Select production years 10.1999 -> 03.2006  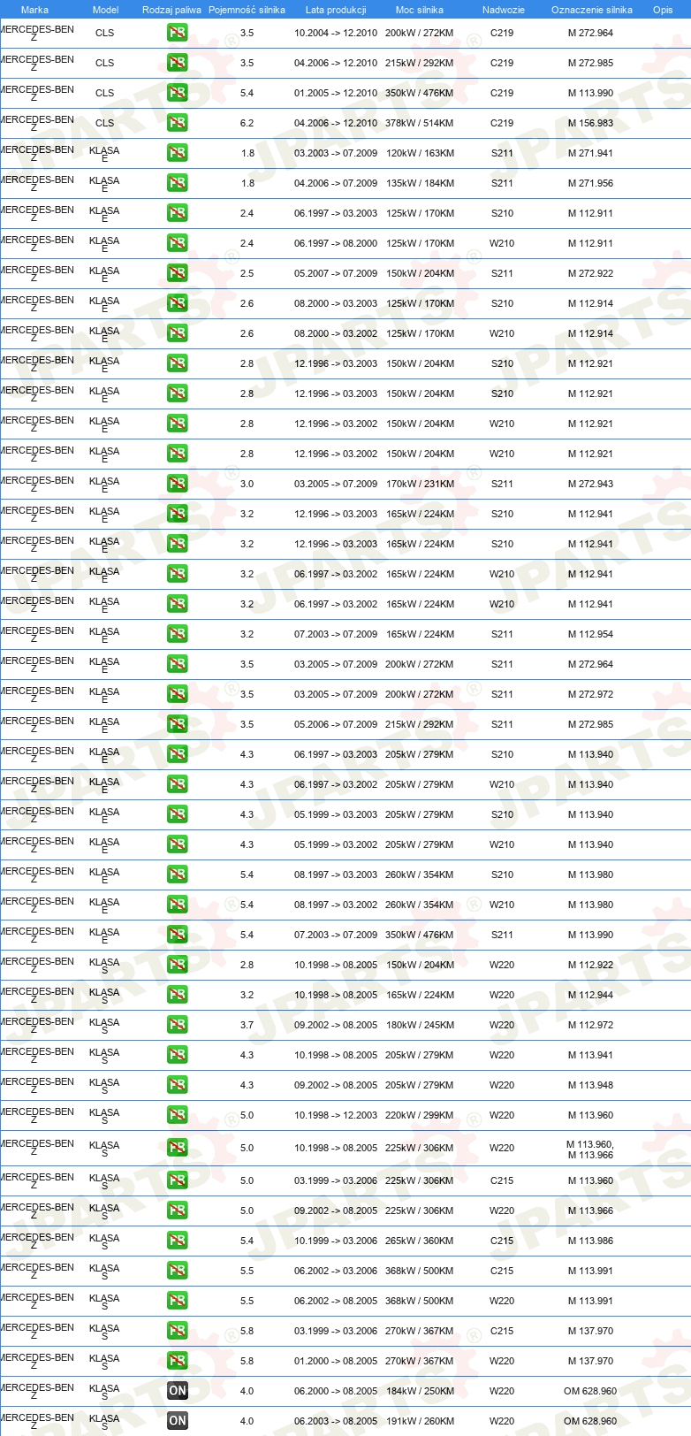pos(336,1241)
